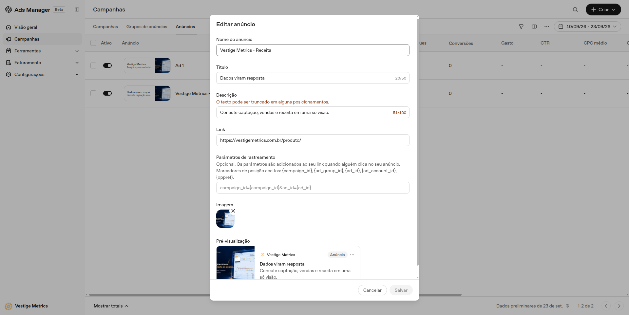This screenshot has width=629, height=315.
Task: Switch to the Campanhas tab
Action: click(x=105, y=27)
